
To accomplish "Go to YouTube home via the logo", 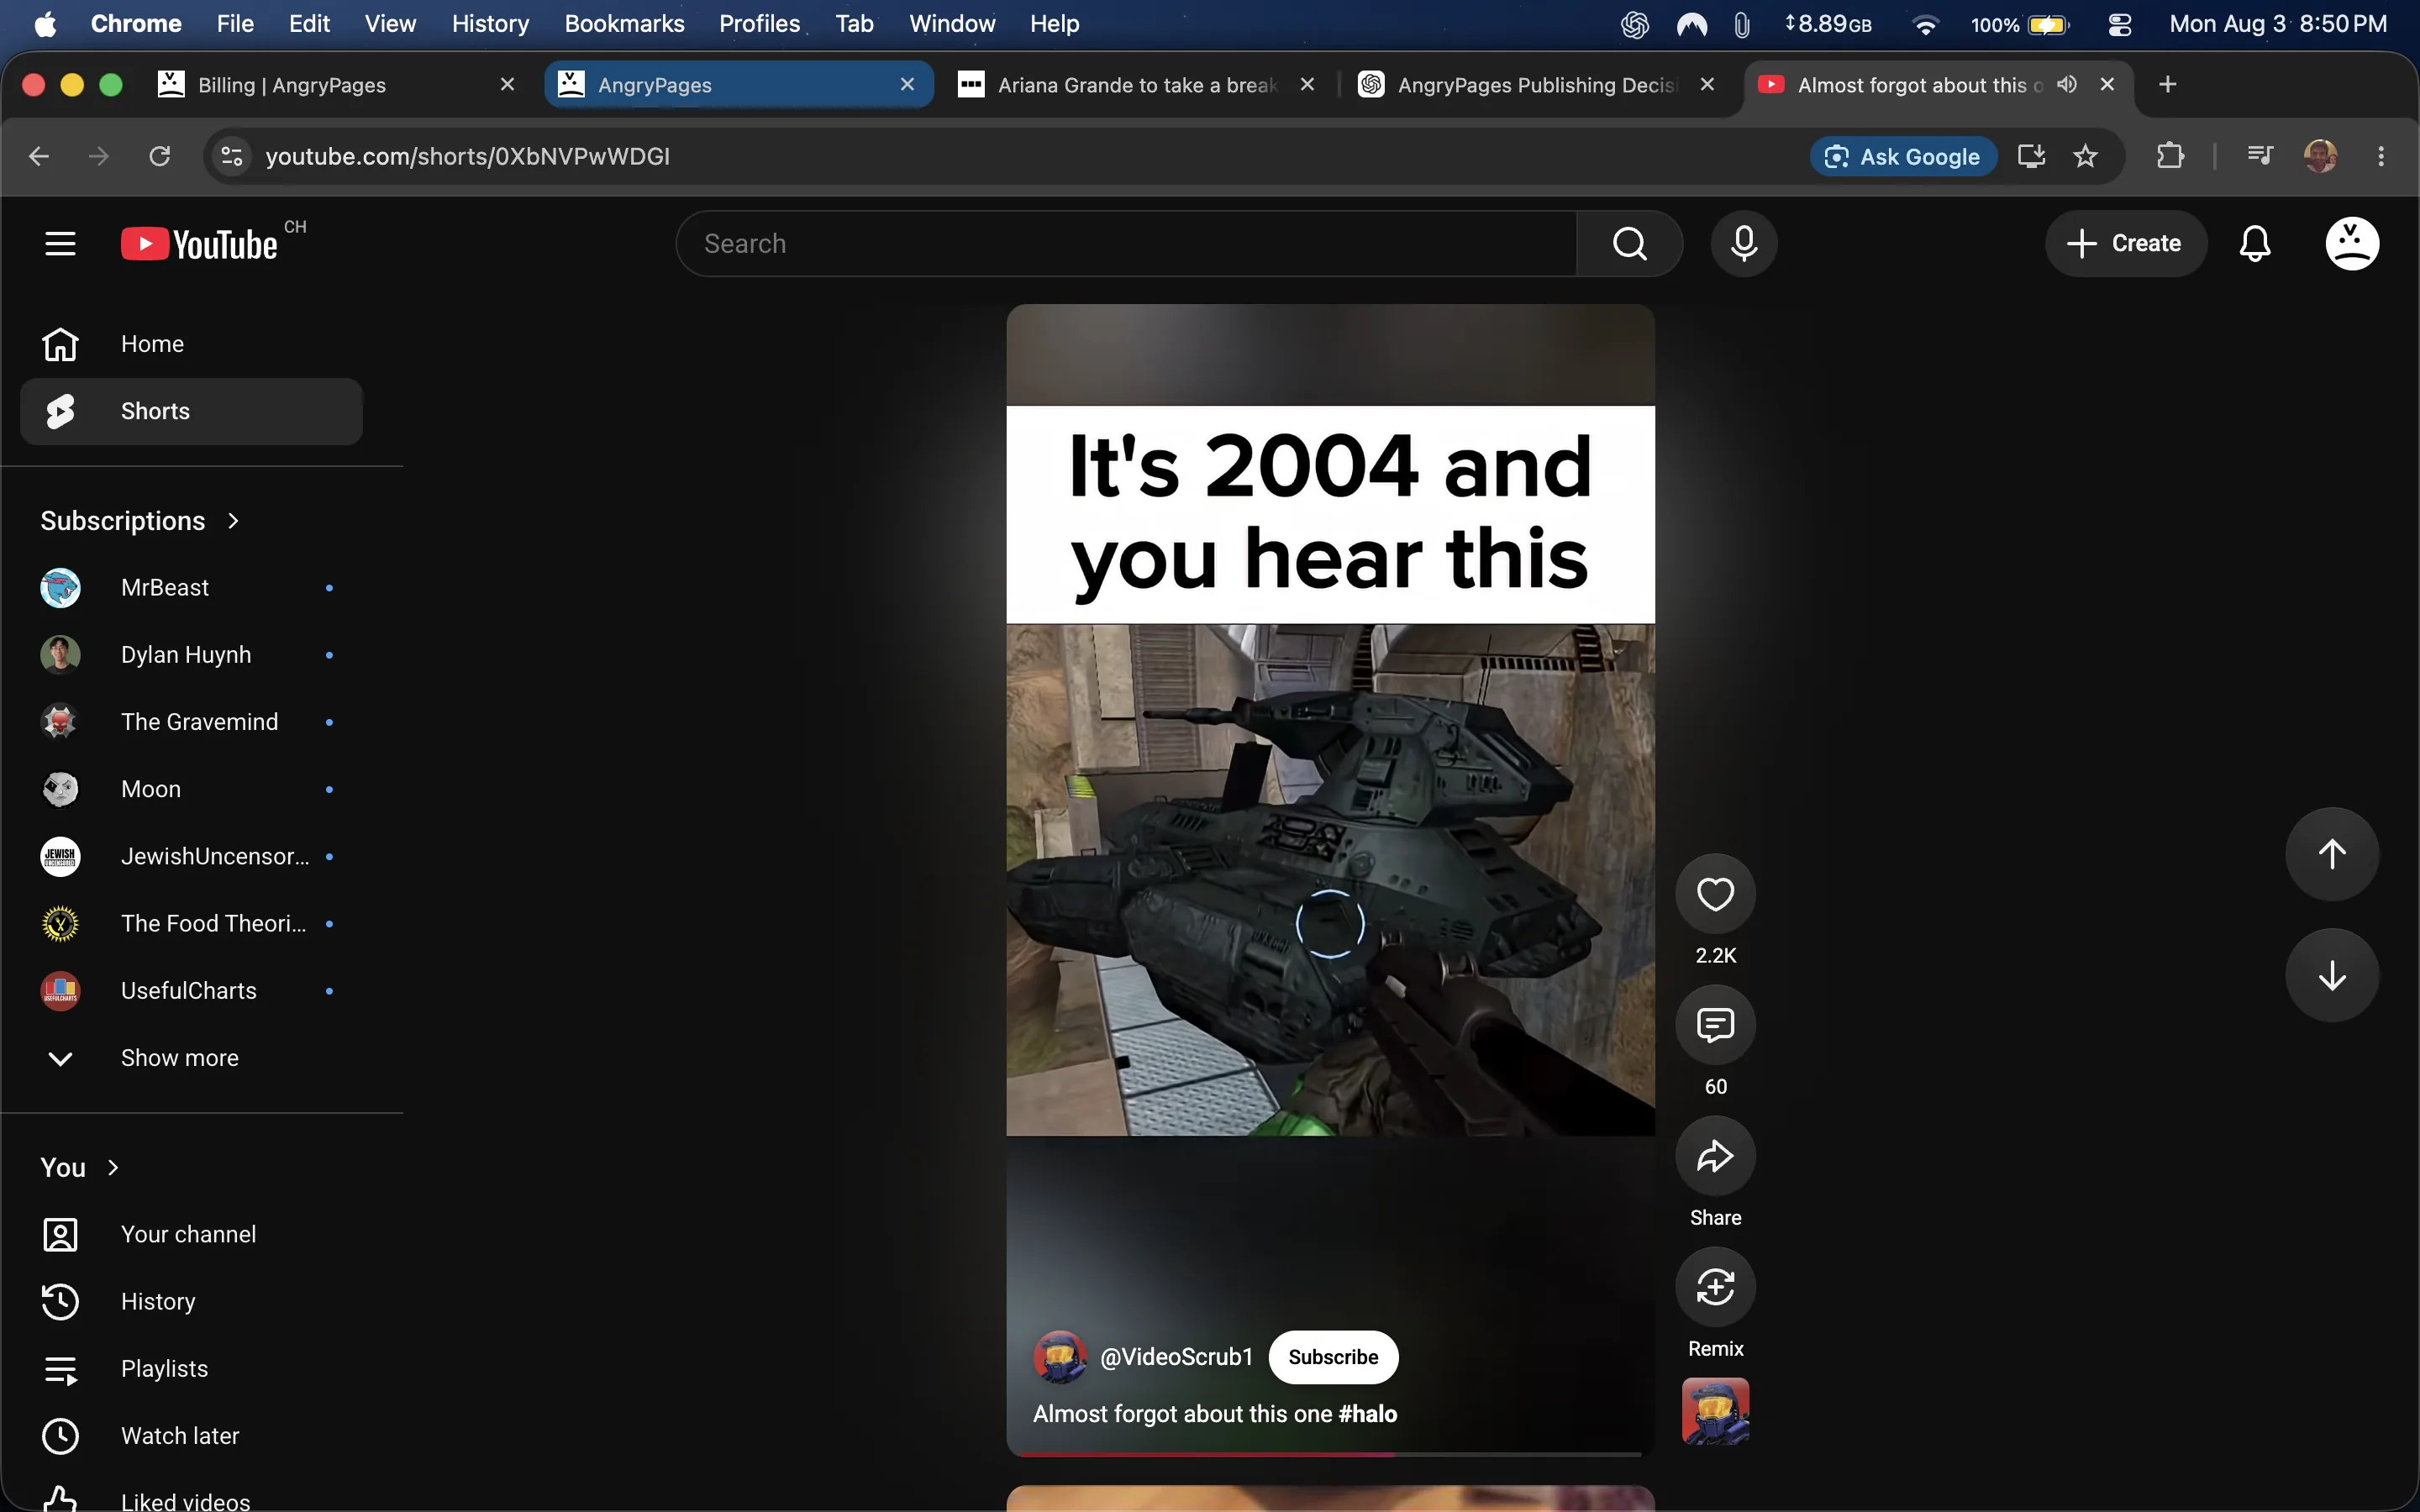I will (200, 243).
